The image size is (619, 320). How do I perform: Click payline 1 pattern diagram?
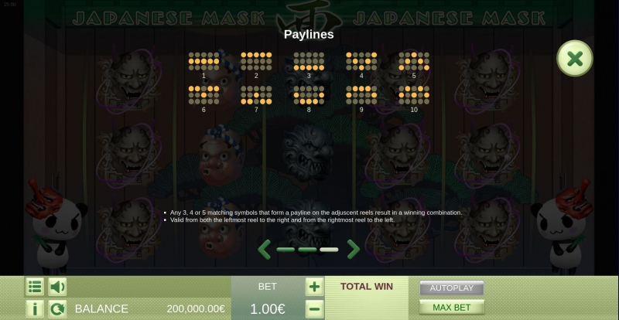tap(203, 61)
